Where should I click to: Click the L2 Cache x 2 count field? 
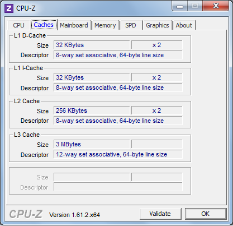click(156, 110)
